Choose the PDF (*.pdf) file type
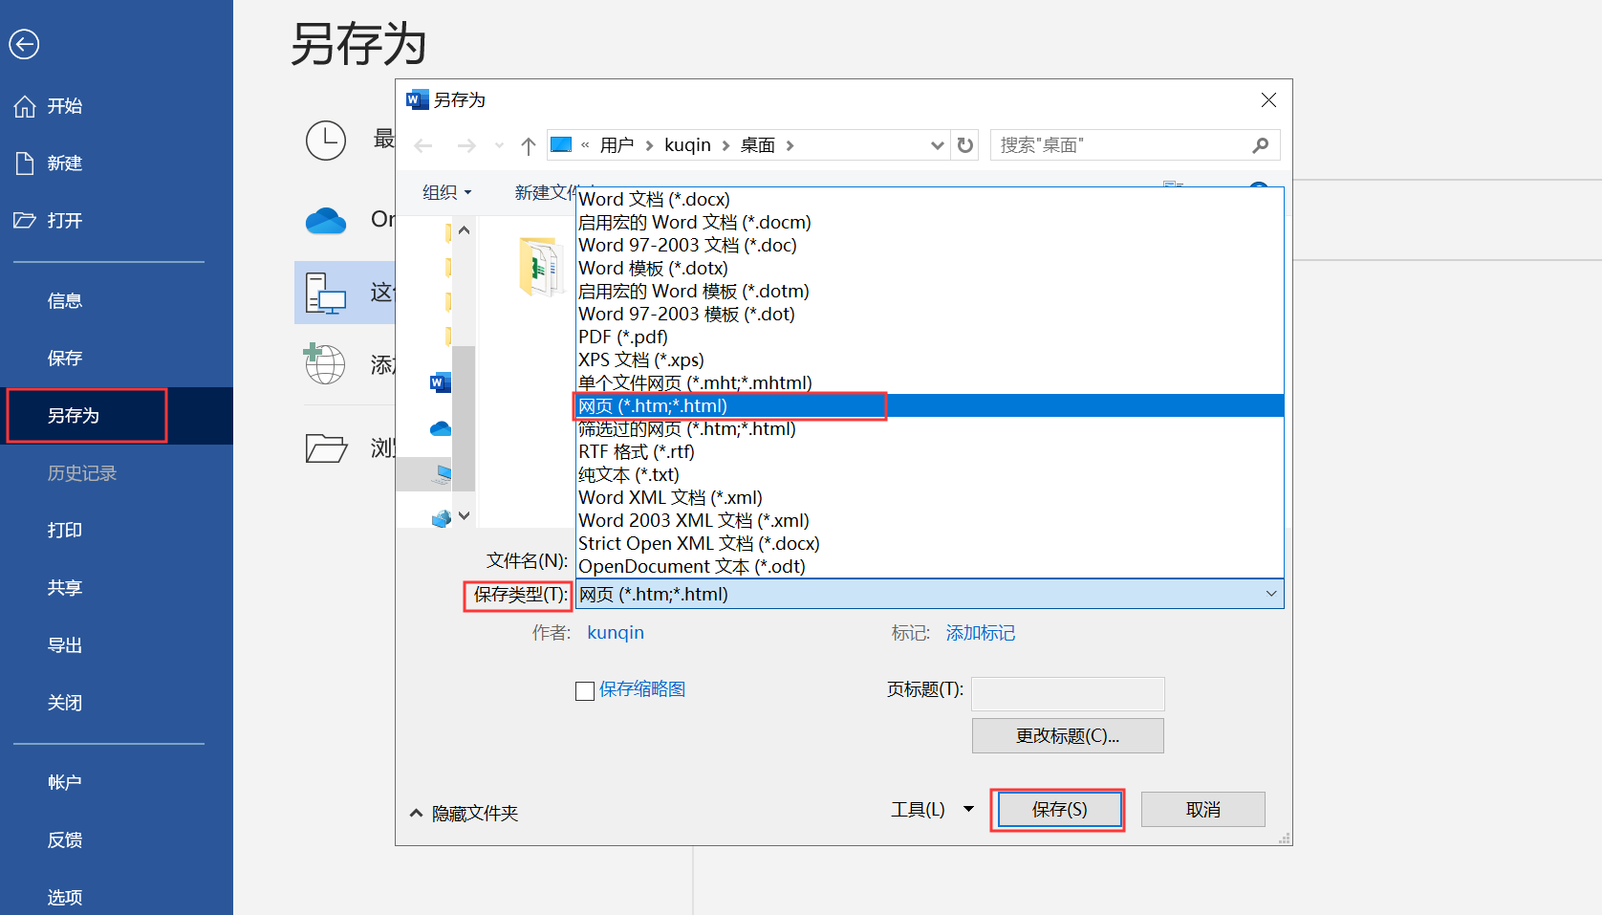Screen dimensions: 1602x915 930,337
